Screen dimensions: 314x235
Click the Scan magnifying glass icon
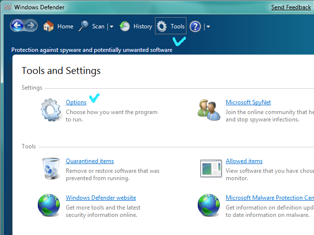pos(84,26)
